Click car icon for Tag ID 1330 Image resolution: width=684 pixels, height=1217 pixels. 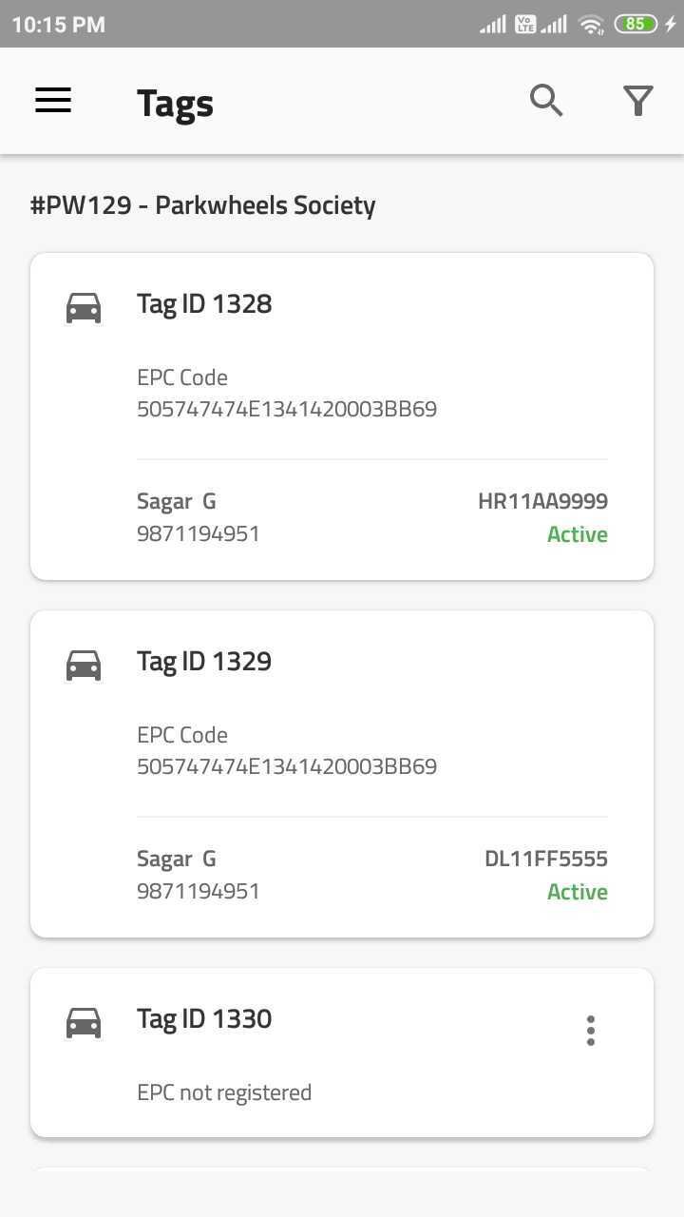84,1022
